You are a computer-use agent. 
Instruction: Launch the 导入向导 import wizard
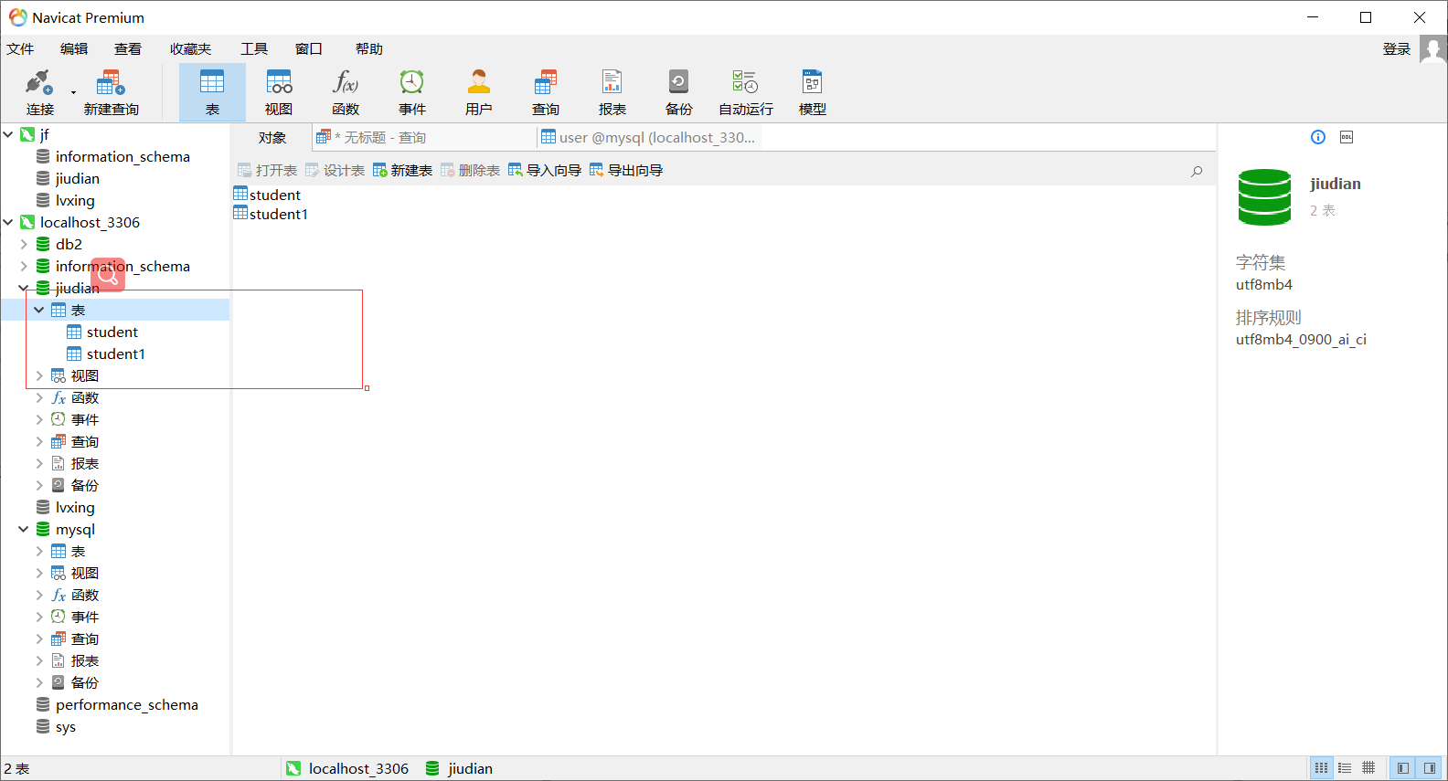pos(546,171)
